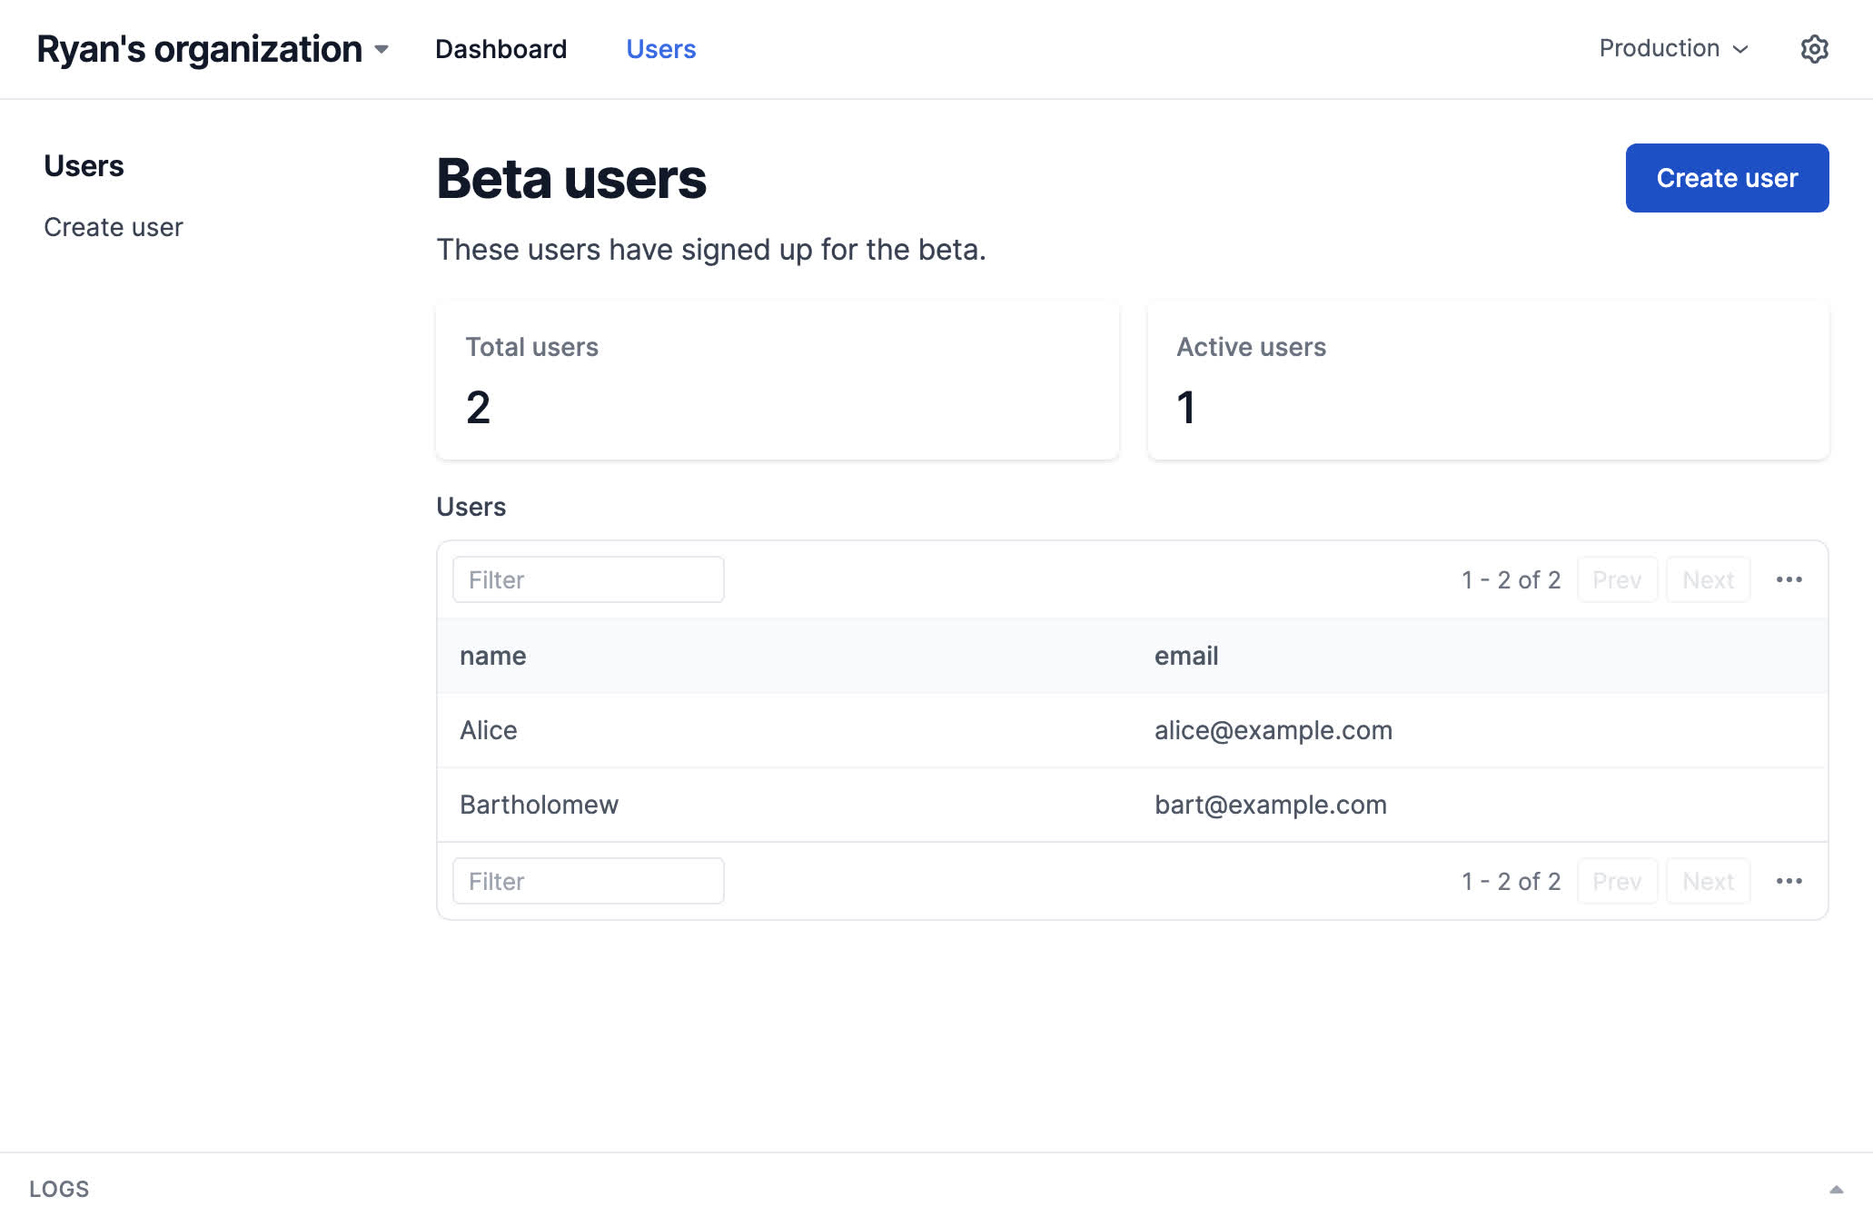Go to the Dashboard tab

point(500,49)
